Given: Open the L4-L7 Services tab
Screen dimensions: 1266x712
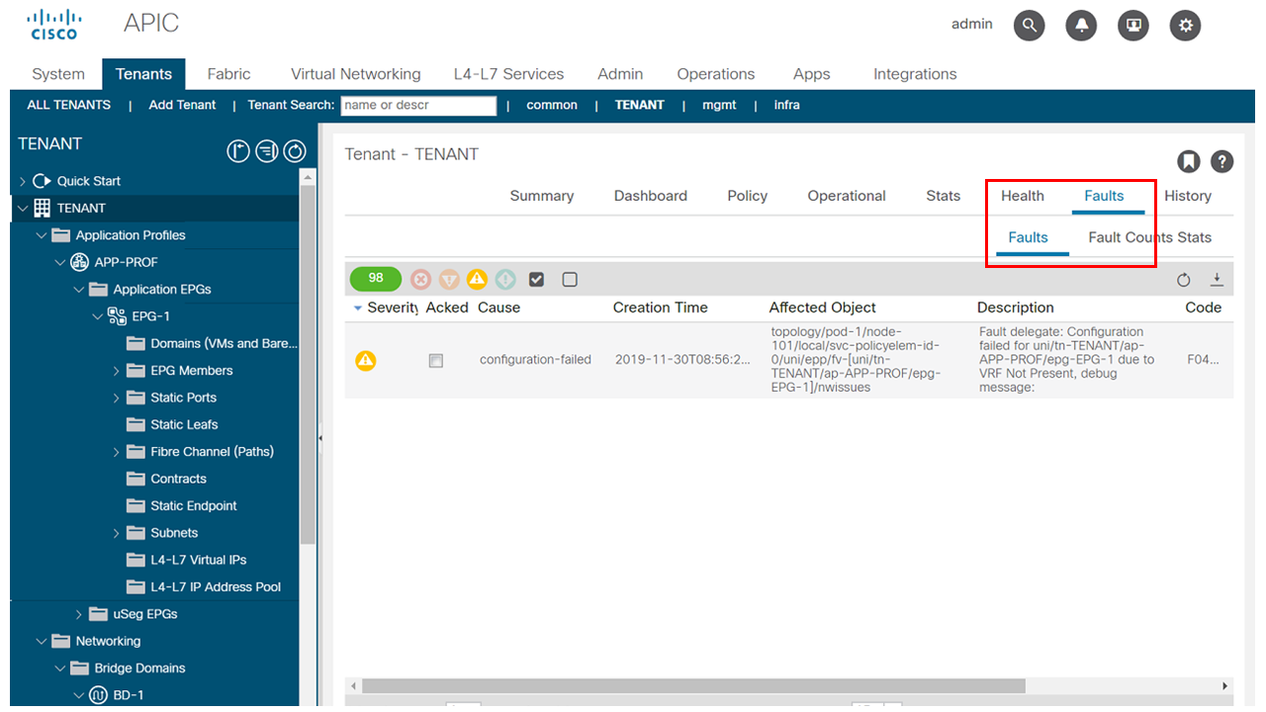Looking at the screenshot, I should pyautogui.click(x=508, y=74).
